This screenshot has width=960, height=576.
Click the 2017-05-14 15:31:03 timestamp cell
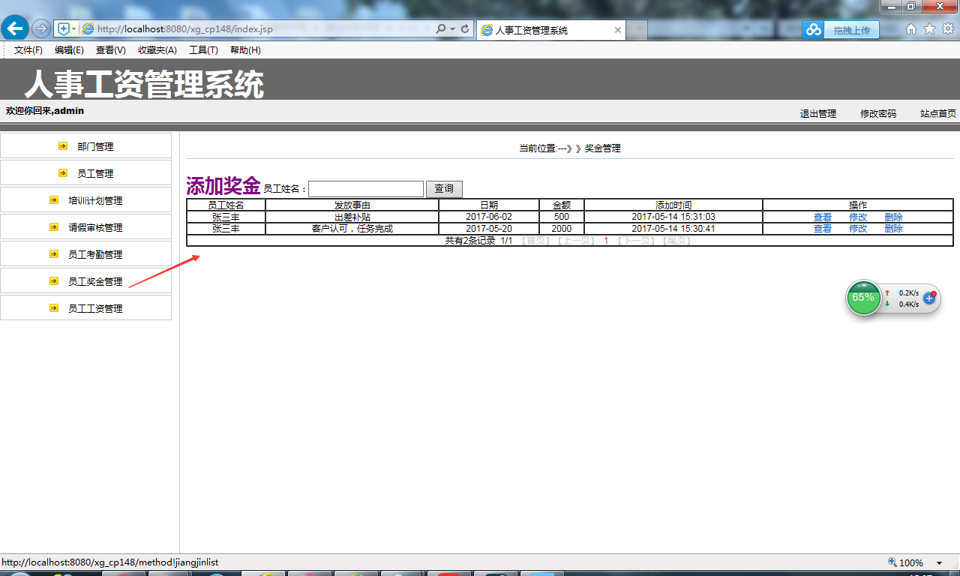pos(673,217)
